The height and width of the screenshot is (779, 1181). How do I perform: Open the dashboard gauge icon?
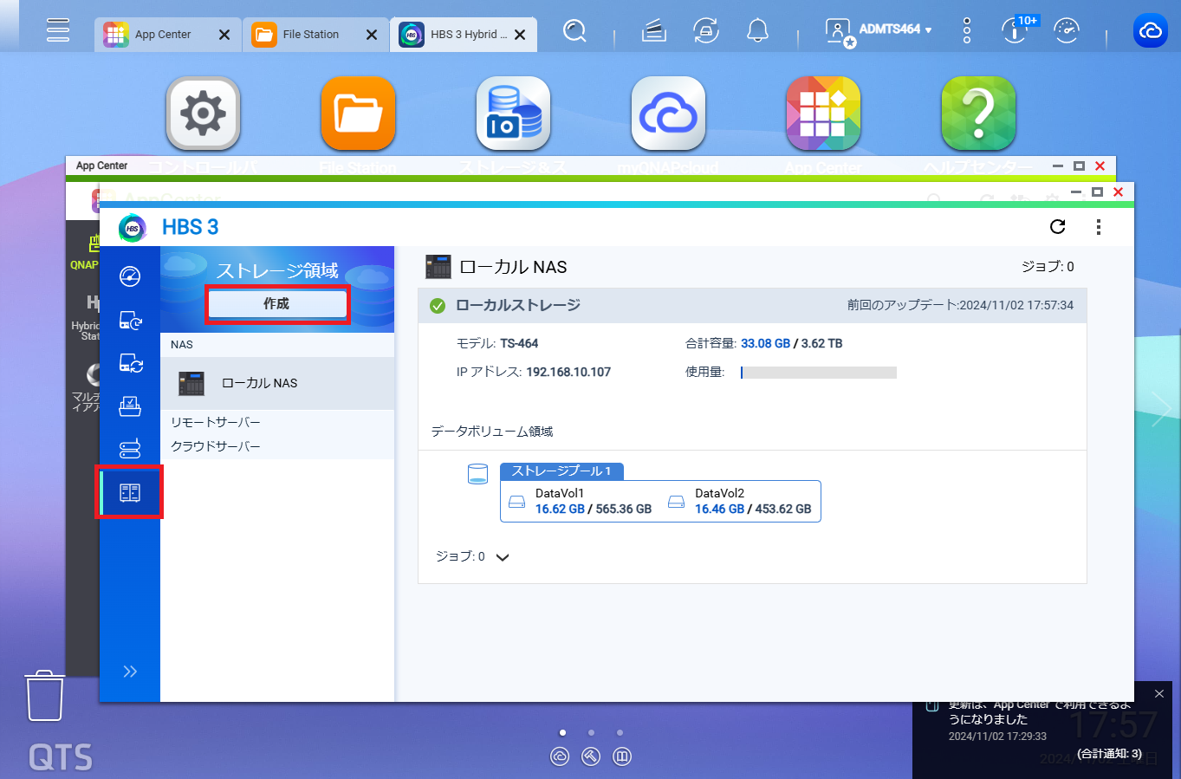(x=1067, y=31)
